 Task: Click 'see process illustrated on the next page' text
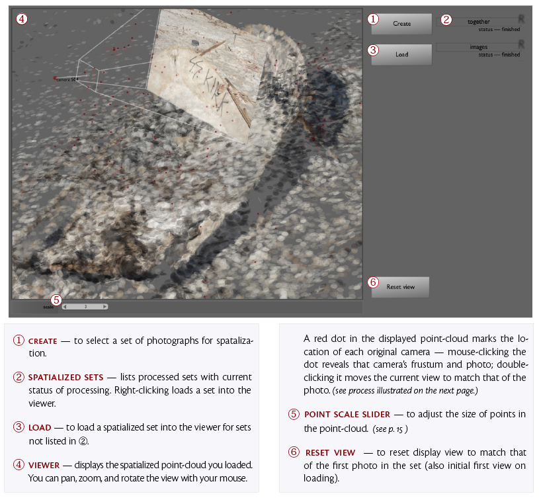[405, 391]
